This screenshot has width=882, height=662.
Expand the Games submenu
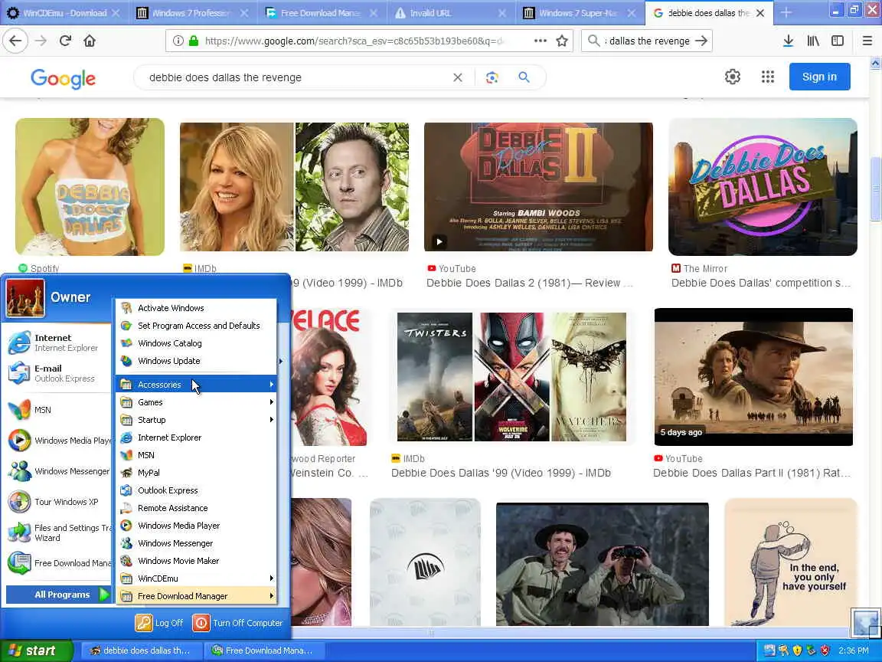point(197,402)
